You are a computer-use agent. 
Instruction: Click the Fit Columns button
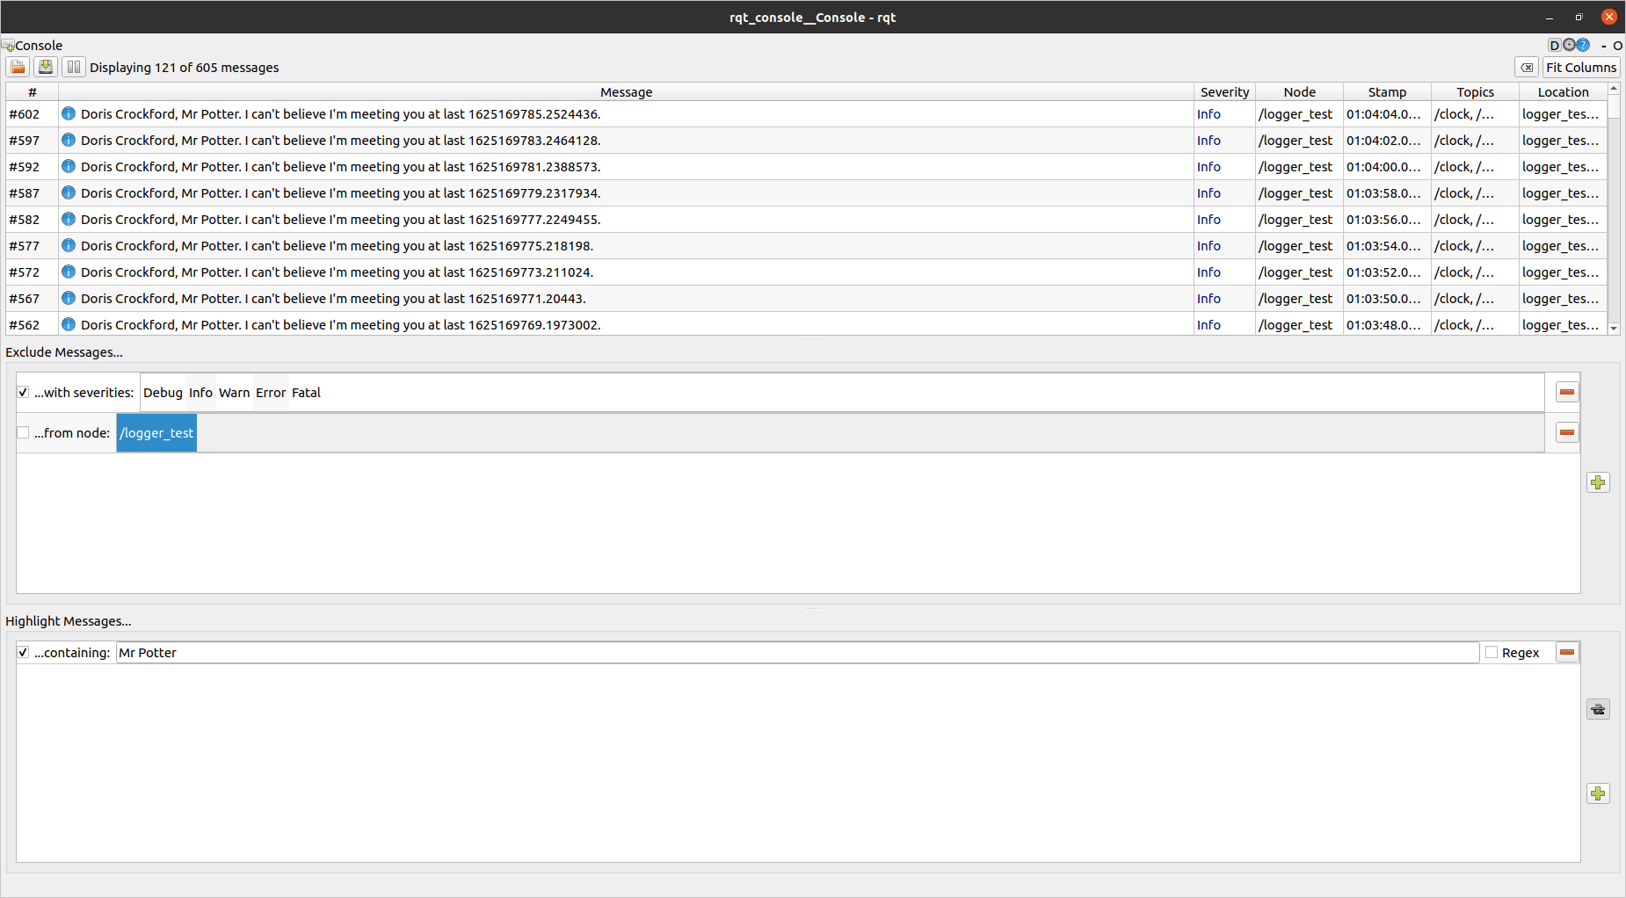coord(1580,68)
